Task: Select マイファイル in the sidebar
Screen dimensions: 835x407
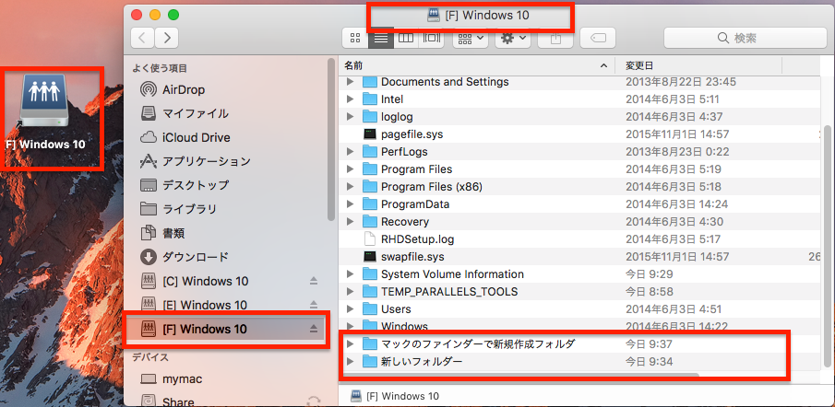Action: pyautogui.click(x=185, y=113)
